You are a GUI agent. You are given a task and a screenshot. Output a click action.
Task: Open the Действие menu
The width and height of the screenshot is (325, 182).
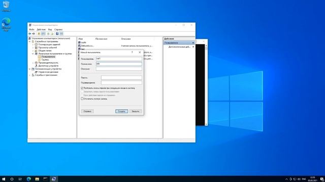(41, 29)
